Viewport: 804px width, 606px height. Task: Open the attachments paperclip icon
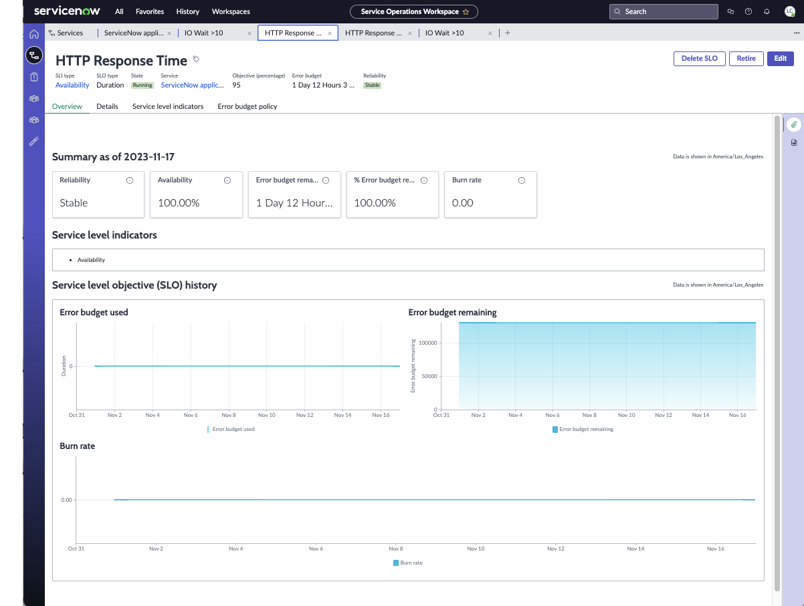(x=794, y=124)
